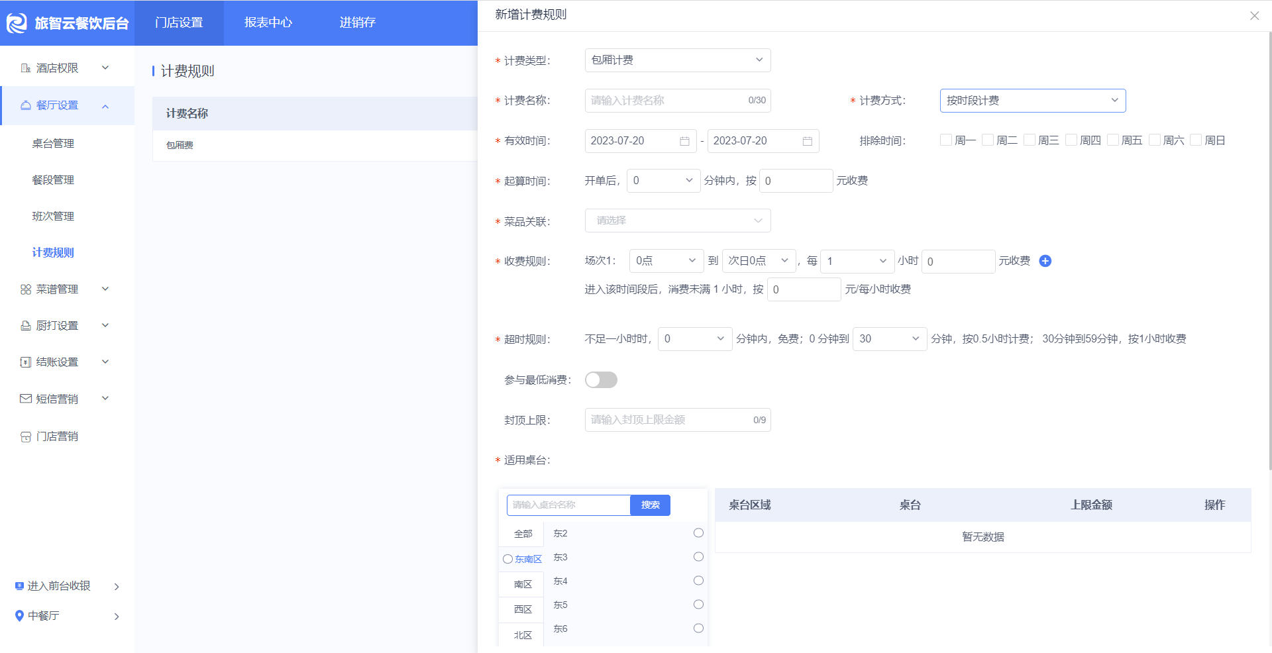1272x653 pixels.
Task: Open the 计费类型 dropdown
Action: point(678,60)
